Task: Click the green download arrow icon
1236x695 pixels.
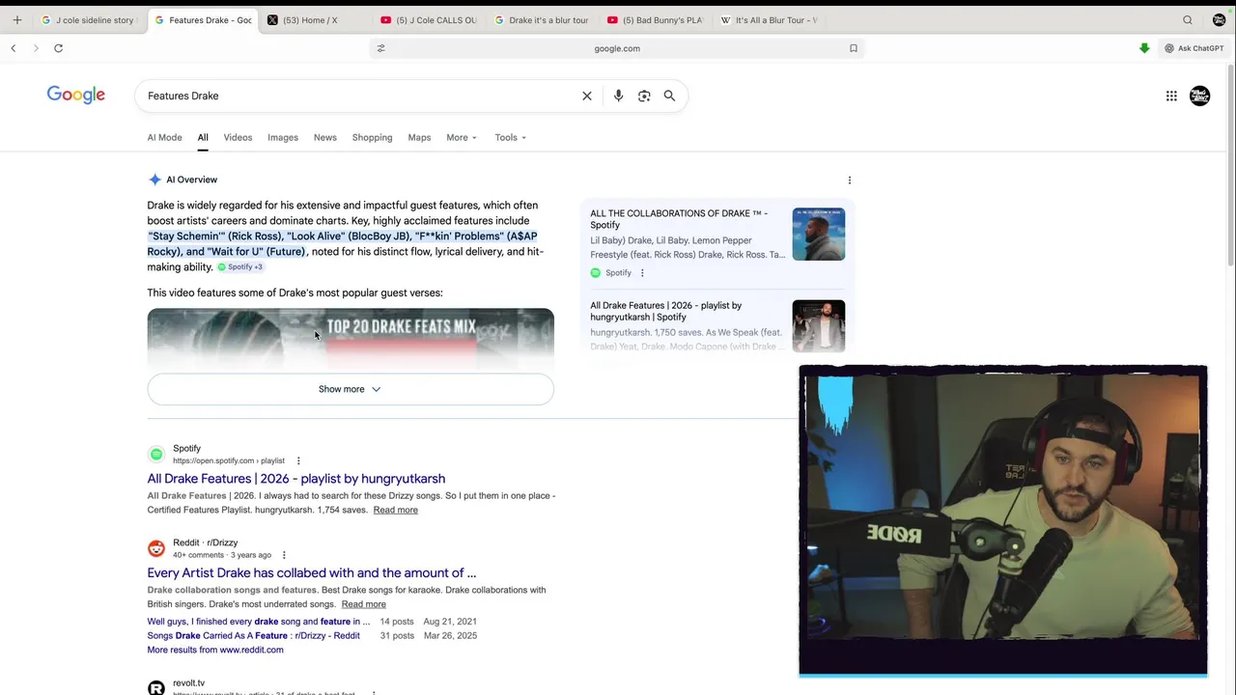Action: (1144, 48)
